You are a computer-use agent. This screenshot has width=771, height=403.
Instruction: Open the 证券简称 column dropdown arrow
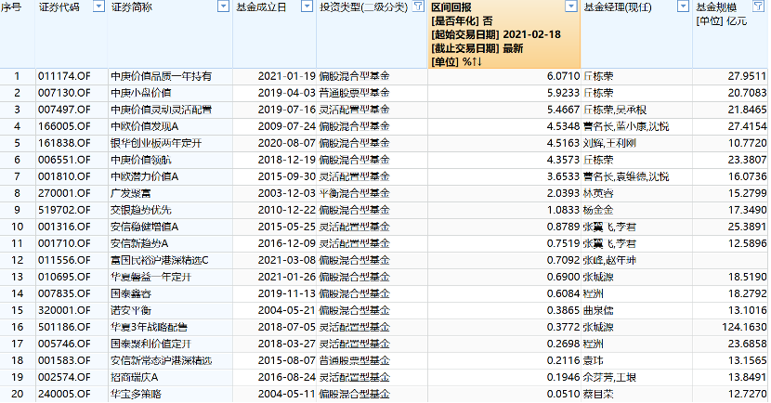click(223, 6)
